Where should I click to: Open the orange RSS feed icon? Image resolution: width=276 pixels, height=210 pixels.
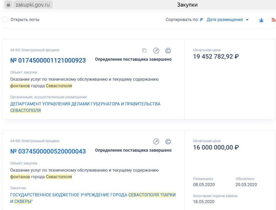click(x=274, y=20)
